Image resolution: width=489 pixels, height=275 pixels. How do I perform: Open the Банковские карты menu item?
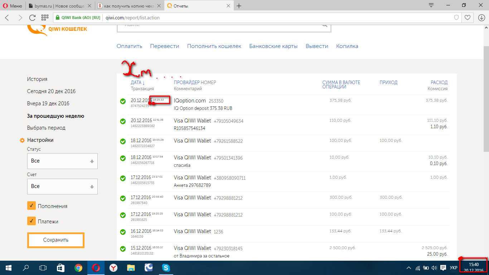tap(273, 46)
